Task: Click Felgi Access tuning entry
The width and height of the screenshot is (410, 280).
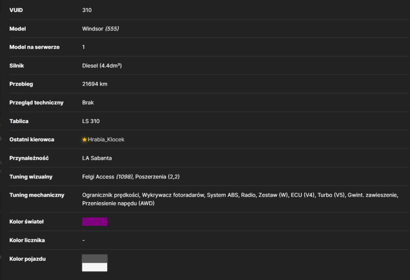Action: coord(98,177)
